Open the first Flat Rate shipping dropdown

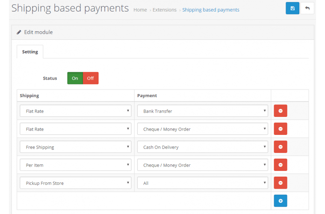pos(76,111)
